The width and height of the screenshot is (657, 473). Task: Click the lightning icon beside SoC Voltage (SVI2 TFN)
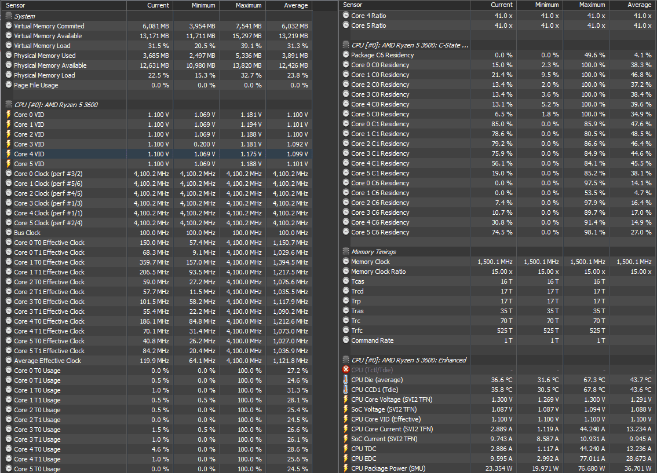click(346, 409)
